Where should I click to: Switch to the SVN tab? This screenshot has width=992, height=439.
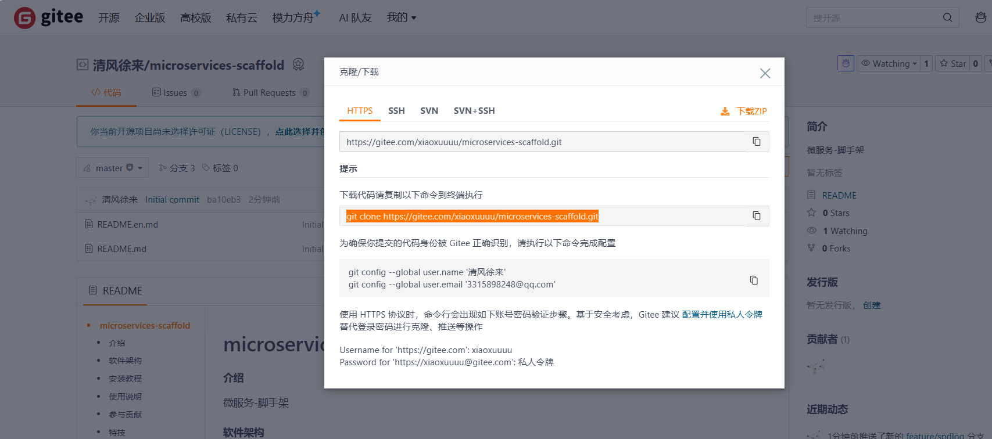click(429, 111)
